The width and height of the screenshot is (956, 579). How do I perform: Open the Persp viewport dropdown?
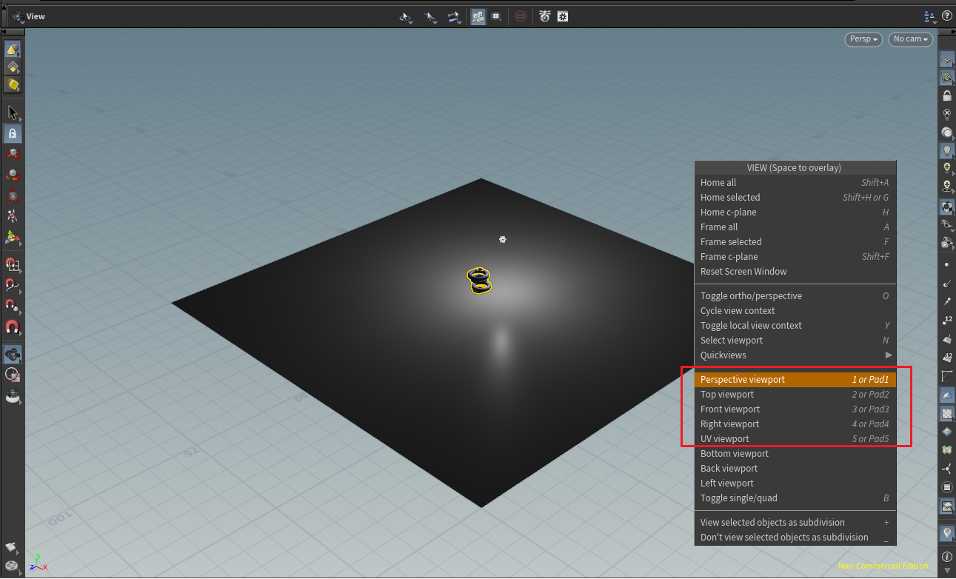(863, 39)
